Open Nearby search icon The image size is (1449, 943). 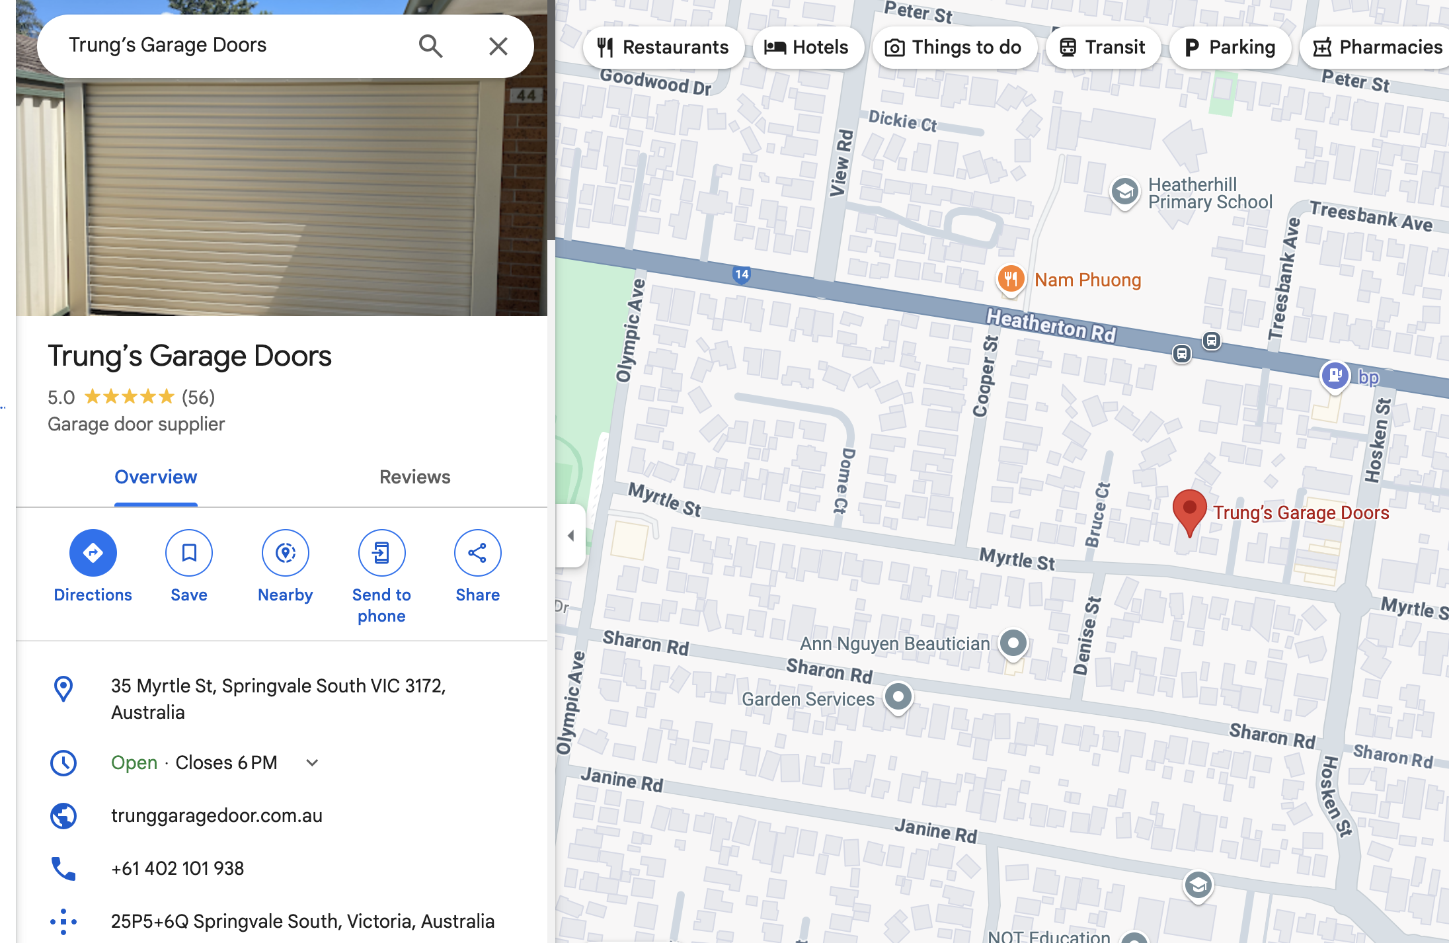point(286,552)
